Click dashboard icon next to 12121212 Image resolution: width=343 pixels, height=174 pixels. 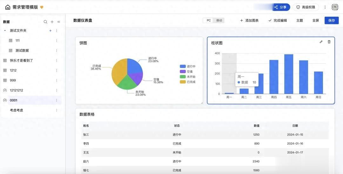(5, 90)
